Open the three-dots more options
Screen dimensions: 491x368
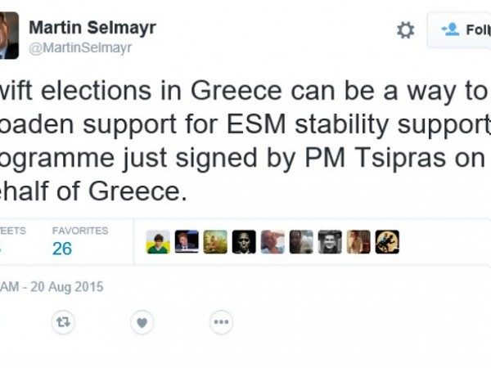(x=222, y=322)
